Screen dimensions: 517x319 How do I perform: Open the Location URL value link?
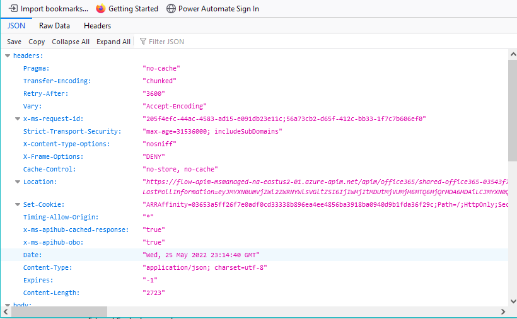click(x=325, y=187)
